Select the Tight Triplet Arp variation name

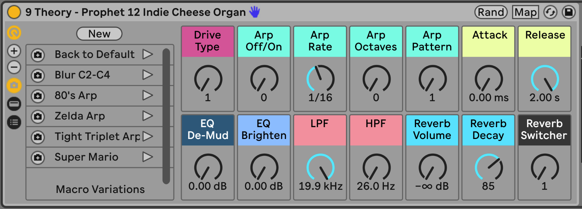point(97,137)
